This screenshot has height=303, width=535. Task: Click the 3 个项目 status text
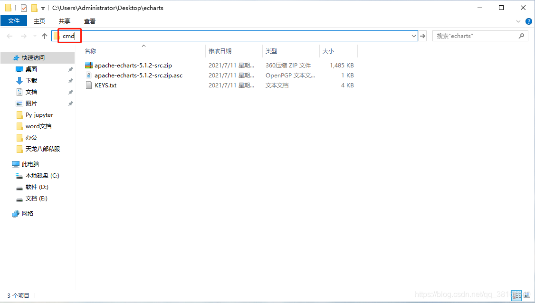(18, 295)
